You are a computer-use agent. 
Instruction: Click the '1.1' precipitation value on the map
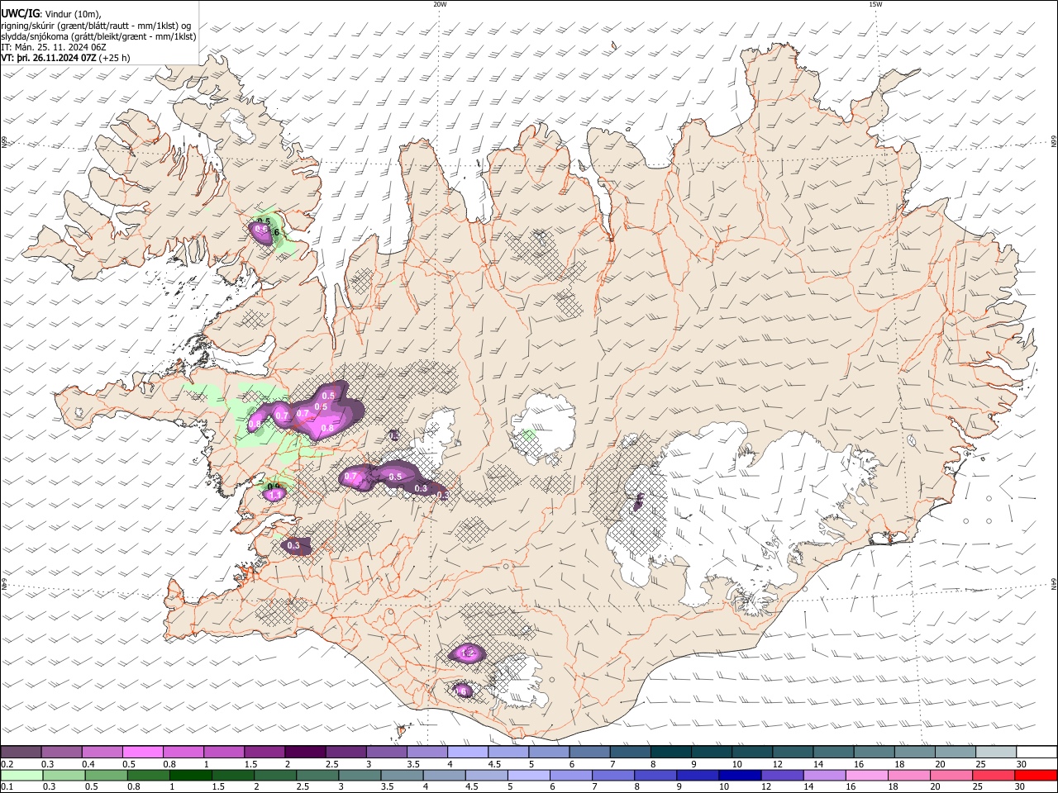point(276,494)
